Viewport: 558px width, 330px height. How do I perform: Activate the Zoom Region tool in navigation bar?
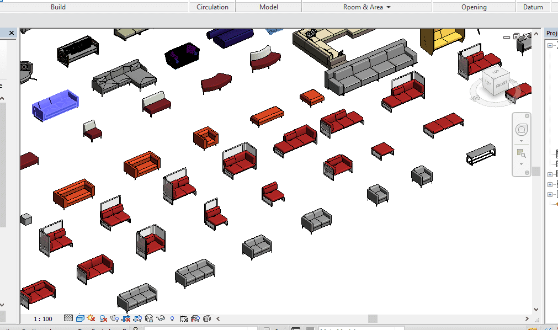pyautogui.click(x=521, y=153)
